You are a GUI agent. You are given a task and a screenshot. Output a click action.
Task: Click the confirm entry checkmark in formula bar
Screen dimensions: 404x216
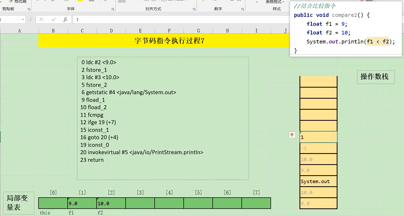tap(54, 19)
